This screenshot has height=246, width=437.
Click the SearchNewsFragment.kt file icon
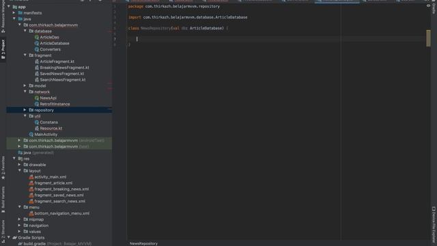pyautogui.click(x=37, y=80)
